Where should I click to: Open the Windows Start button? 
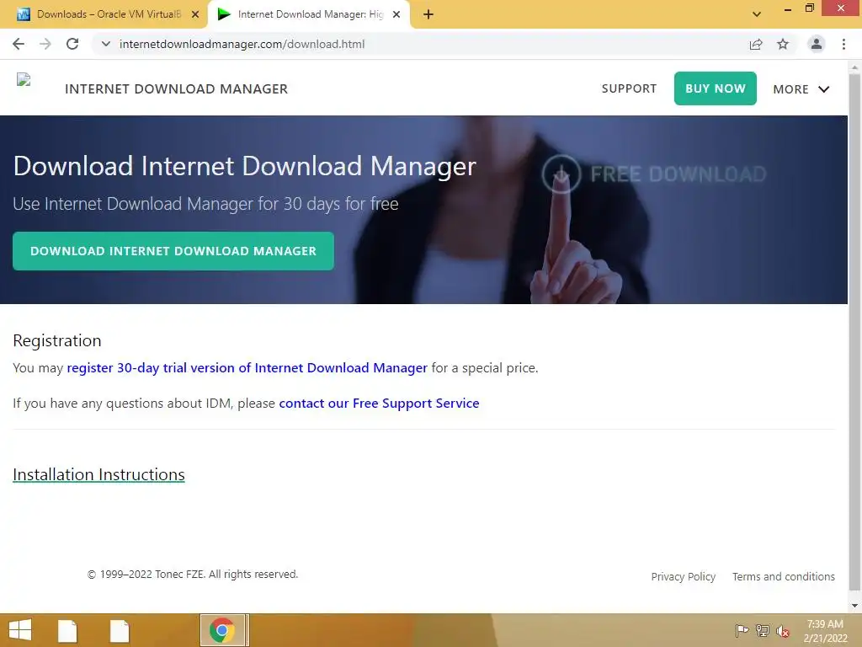(20, 630)
